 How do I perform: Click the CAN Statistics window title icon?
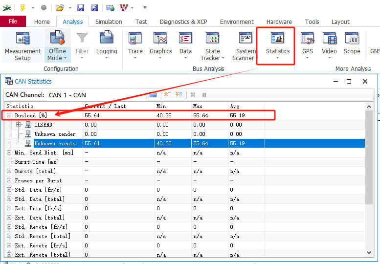[x=9, y=81]
